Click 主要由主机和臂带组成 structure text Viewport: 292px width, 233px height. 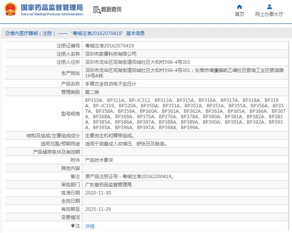click(110, 136)
